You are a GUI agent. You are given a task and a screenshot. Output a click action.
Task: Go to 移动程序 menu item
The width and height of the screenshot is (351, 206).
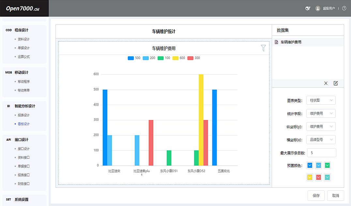click(x=24, y=81)
